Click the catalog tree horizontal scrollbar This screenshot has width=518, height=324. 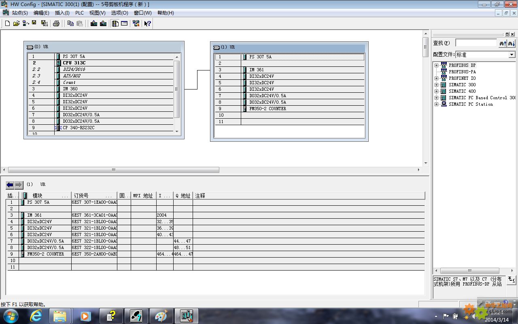click(469, 271)
